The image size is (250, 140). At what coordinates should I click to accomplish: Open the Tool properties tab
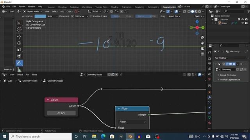tap(209, 52)
